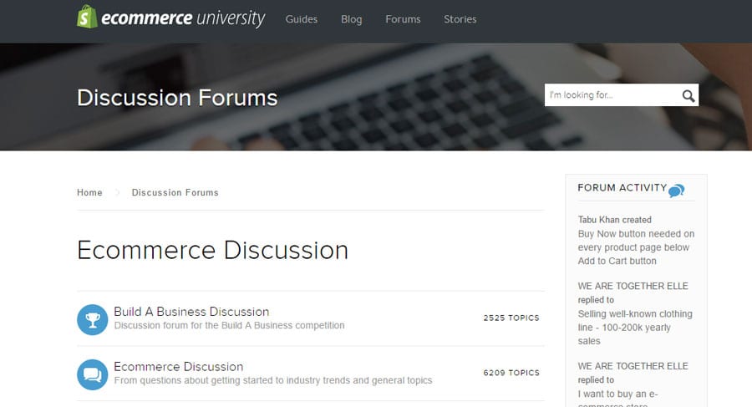Open the Blog menu item
The width and height of the screenshot is (752, 407).
tap(352, 19)
